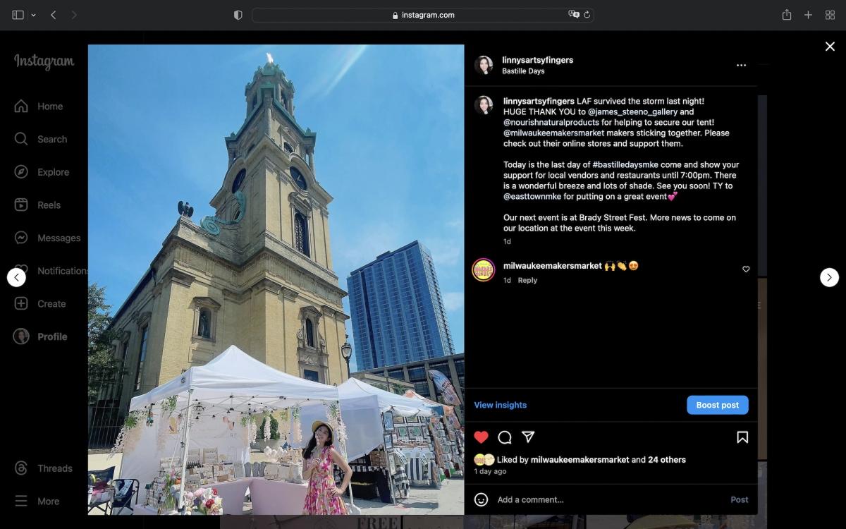Viewport: 846px width, 529px height.
Task: Click Safari's Share toolbar icon
Action: pos(786,15)
